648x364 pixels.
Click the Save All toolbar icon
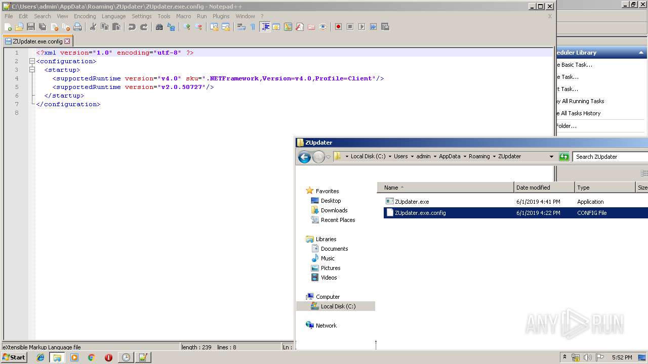(43, 27)
